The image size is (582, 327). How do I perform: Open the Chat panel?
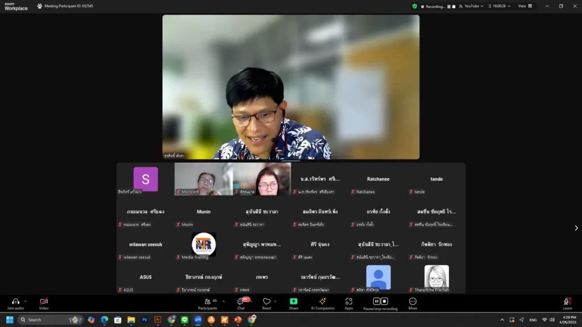[x=241, y=301]
